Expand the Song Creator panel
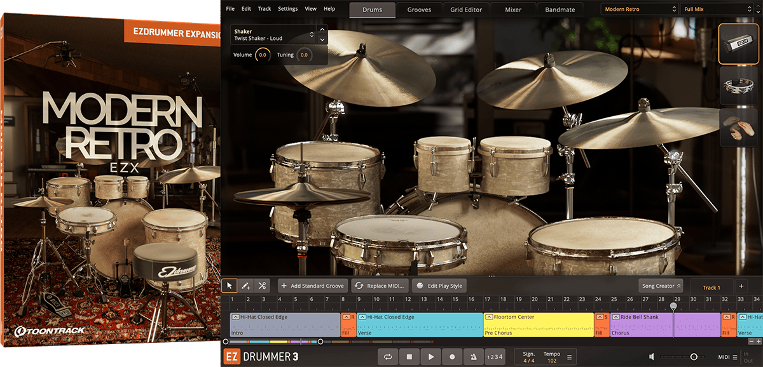Viewport: 763px width, 367px height. pyautogui.click(x=661, y=286)
